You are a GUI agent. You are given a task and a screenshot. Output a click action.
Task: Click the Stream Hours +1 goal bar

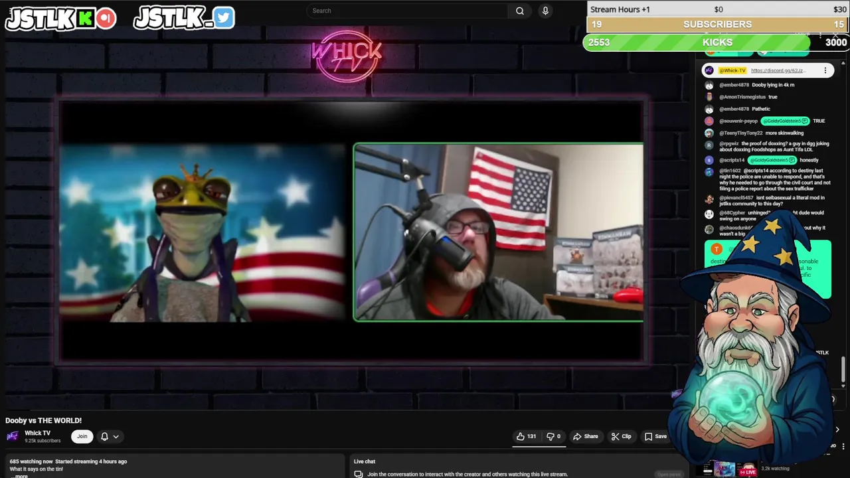click(x=717, y=9)
